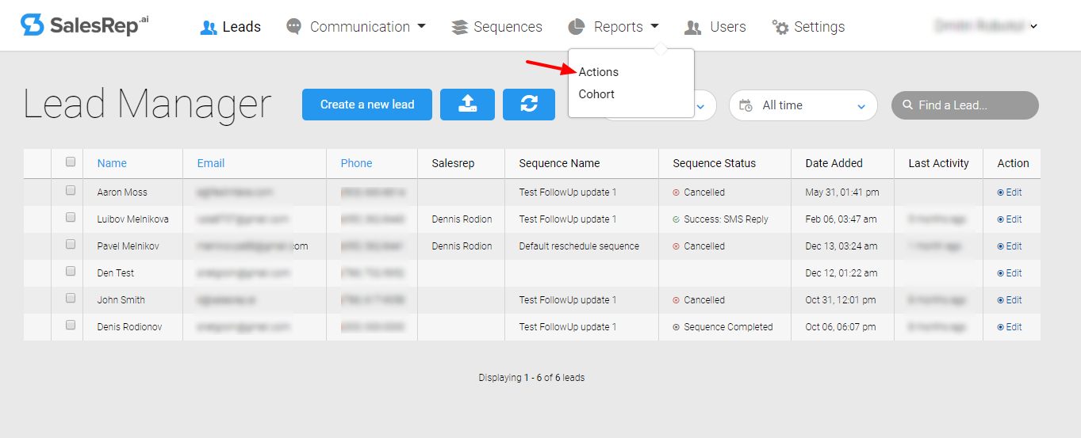Click the Communication chat bubble icon

tap(294, 27)
